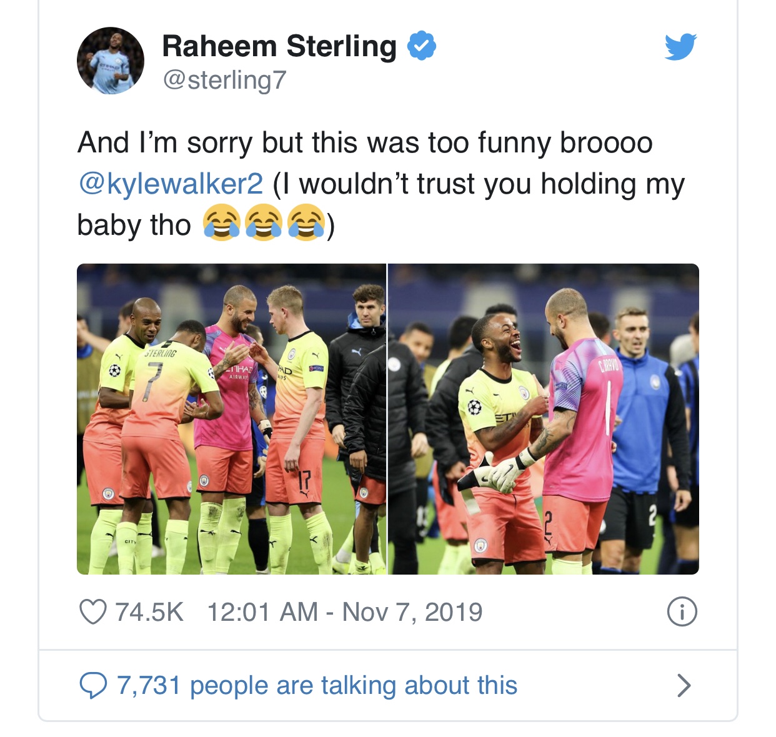The image size is (776, 737).
Task: Click the tweet text body
Action: [x=381, y=184]
